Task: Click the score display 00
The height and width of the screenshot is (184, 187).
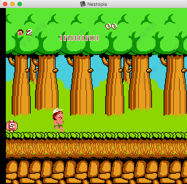Action: 111,26
